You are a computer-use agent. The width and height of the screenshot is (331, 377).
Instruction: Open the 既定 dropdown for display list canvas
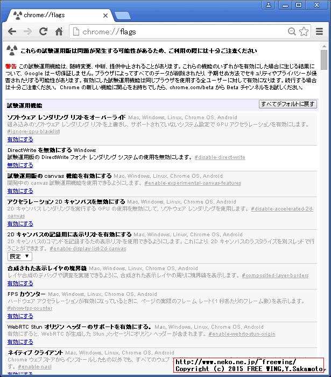[20, 256]
